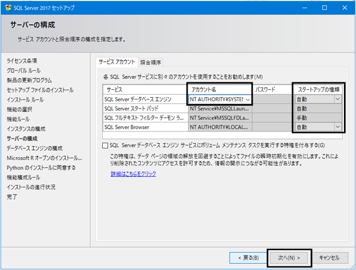This screenshot has height=270, width=356.
Task: Open startup type dropdown for SQL Server Browser
Action: pyautogui.click(x=338, y=127)
